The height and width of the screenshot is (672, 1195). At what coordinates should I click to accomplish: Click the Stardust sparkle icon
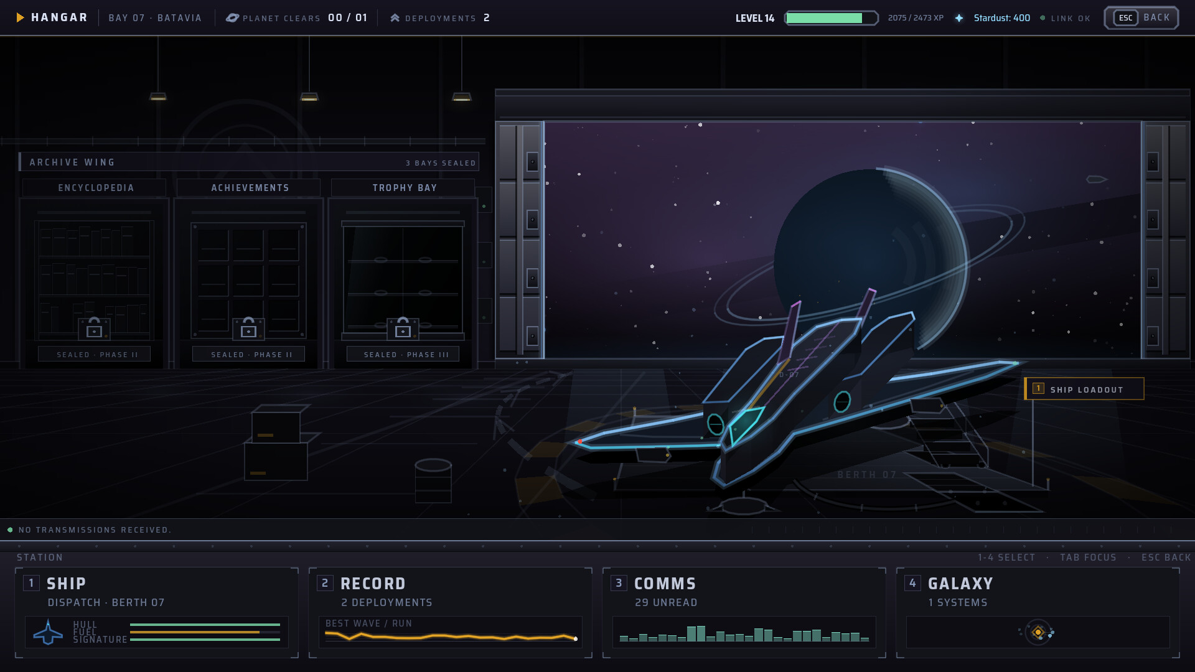pos(959,18)
